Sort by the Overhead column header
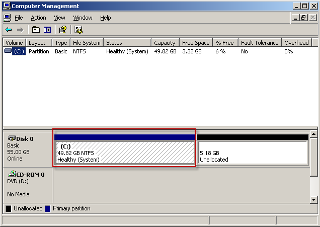This screenshot has height=227, width=320. (296, 43)
